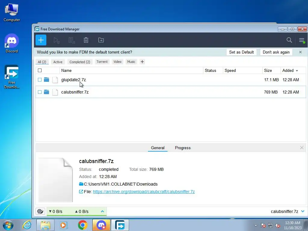
Task: Toggle the select-all checkbox in header
Action: point(40,70)
